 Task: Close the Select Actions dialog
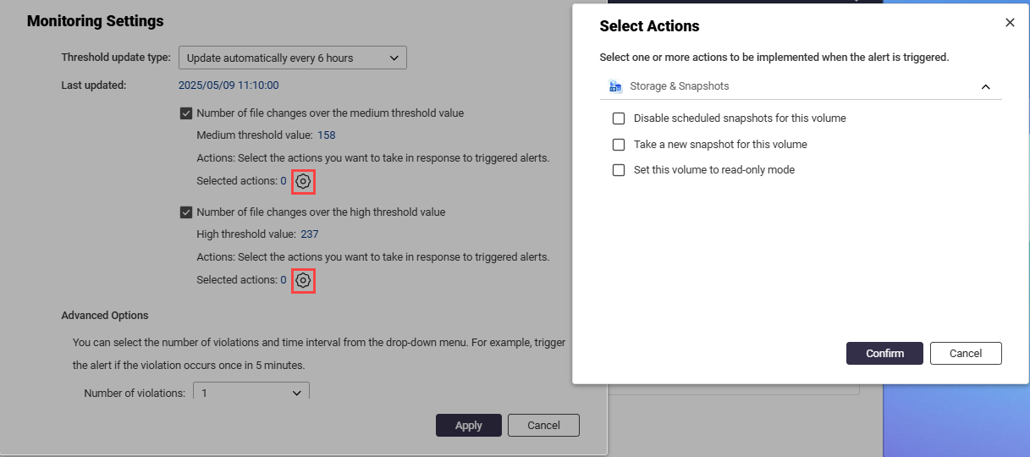coord(1010,23)
